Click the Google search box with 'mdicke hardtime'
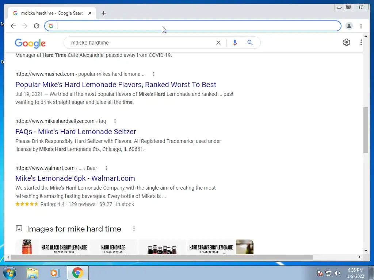 point(141,43)
